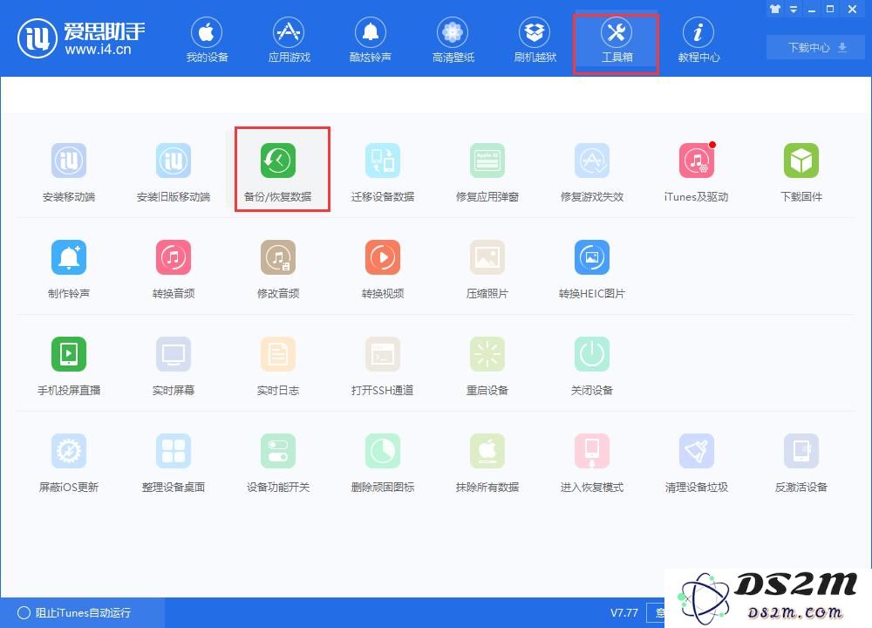This screenshot has width=872, height=628.
Task: Open 下载中心 download button
Action: pos(815,47)
